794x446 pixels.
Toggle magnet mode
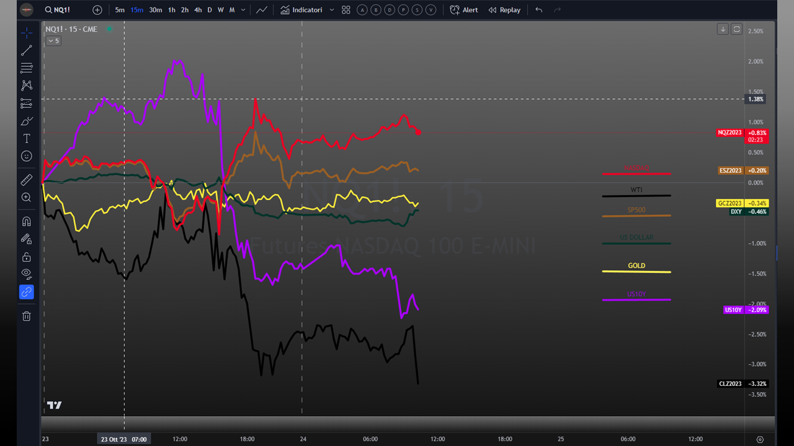tap(27, 221)
